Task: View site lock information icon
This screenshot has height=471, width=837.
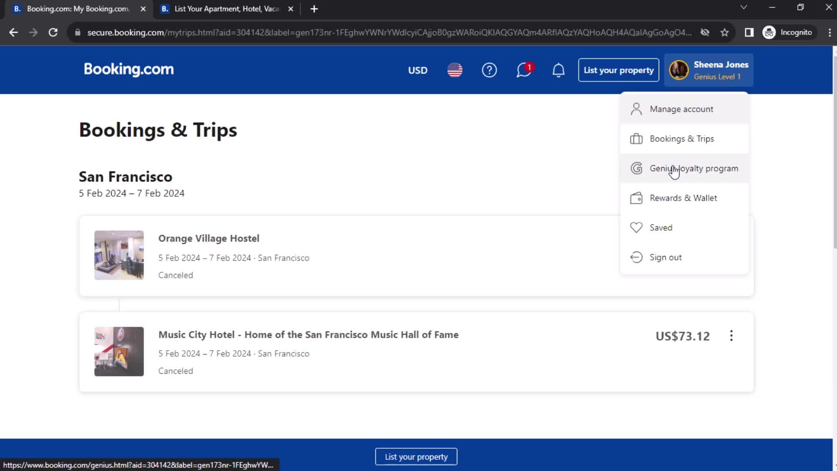Action: [78, 33]
